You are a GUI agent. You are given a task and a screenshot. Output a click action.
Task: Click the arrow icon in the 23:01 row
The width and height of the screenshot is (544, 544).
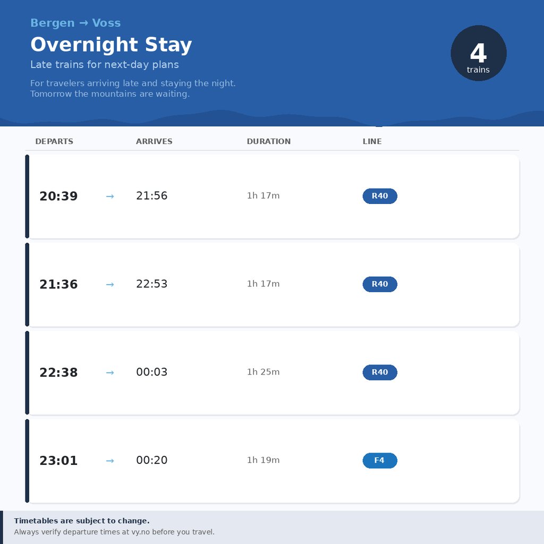pos(110,461)
